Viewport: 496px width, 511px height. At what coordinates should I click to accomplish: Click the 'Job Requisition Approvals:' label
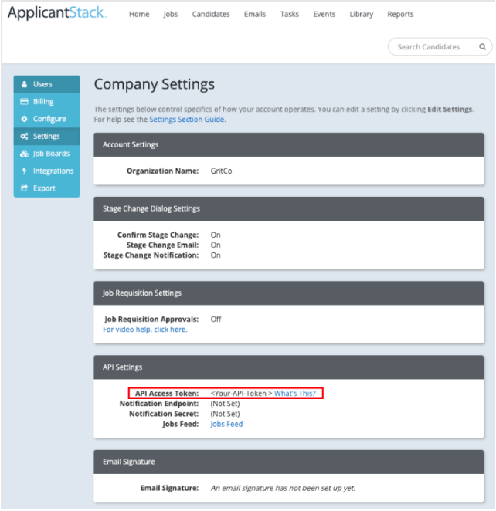[151, 319]
